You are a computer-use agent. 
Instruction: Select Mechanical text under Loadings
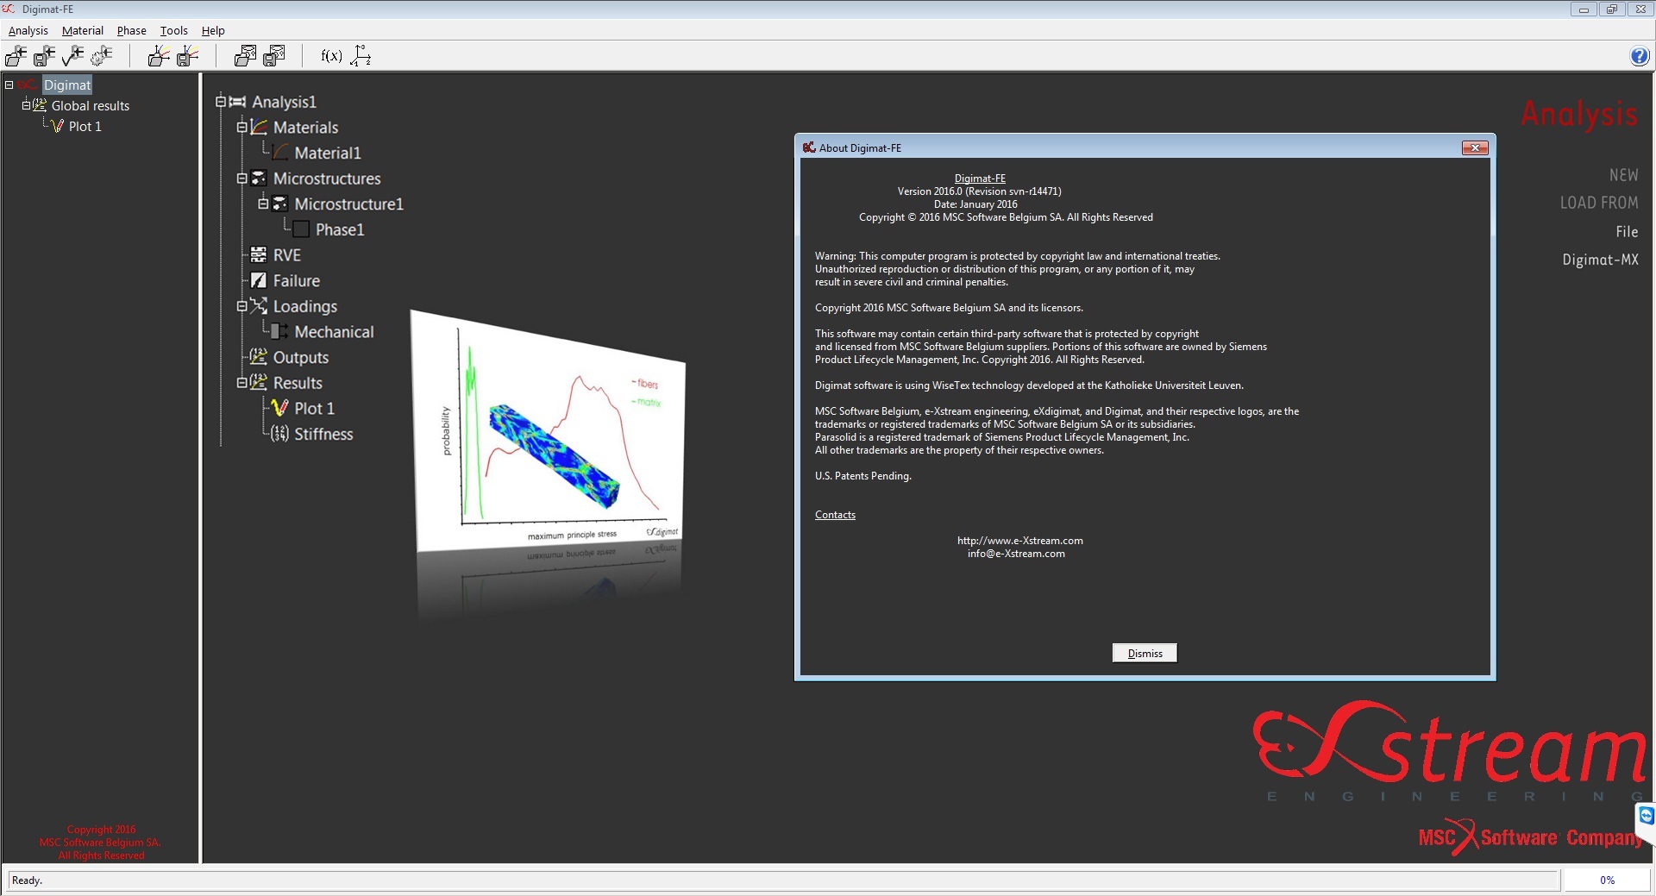(x=334, y=332)
